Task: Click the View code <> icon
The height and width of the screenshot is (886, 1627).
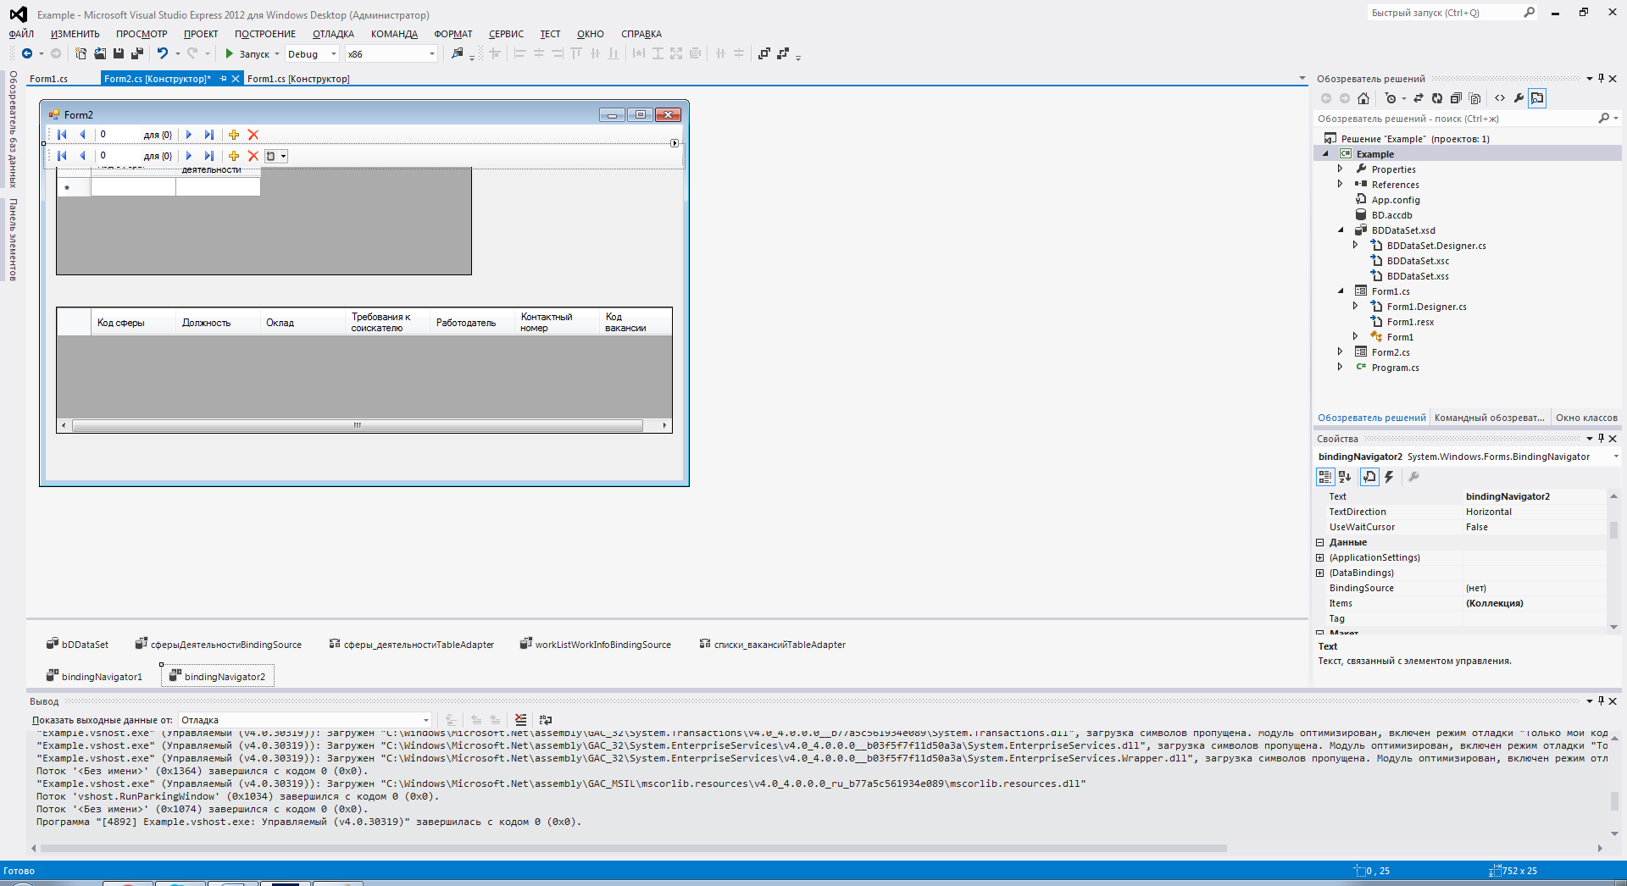Action: pos(1500,98)
